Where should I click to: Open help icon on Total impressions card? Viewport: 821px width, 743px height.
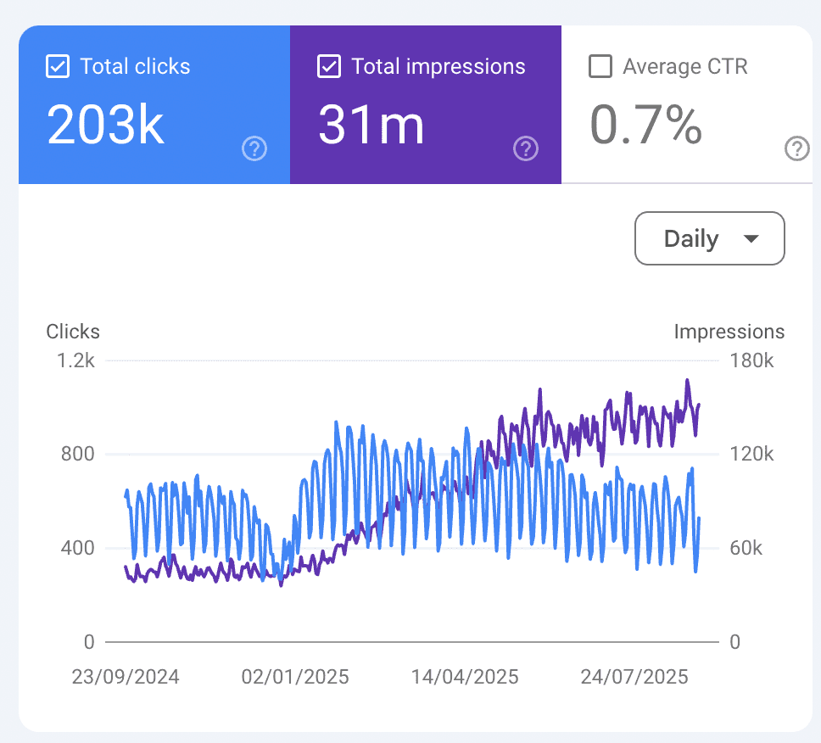click(x=526, y=149)
